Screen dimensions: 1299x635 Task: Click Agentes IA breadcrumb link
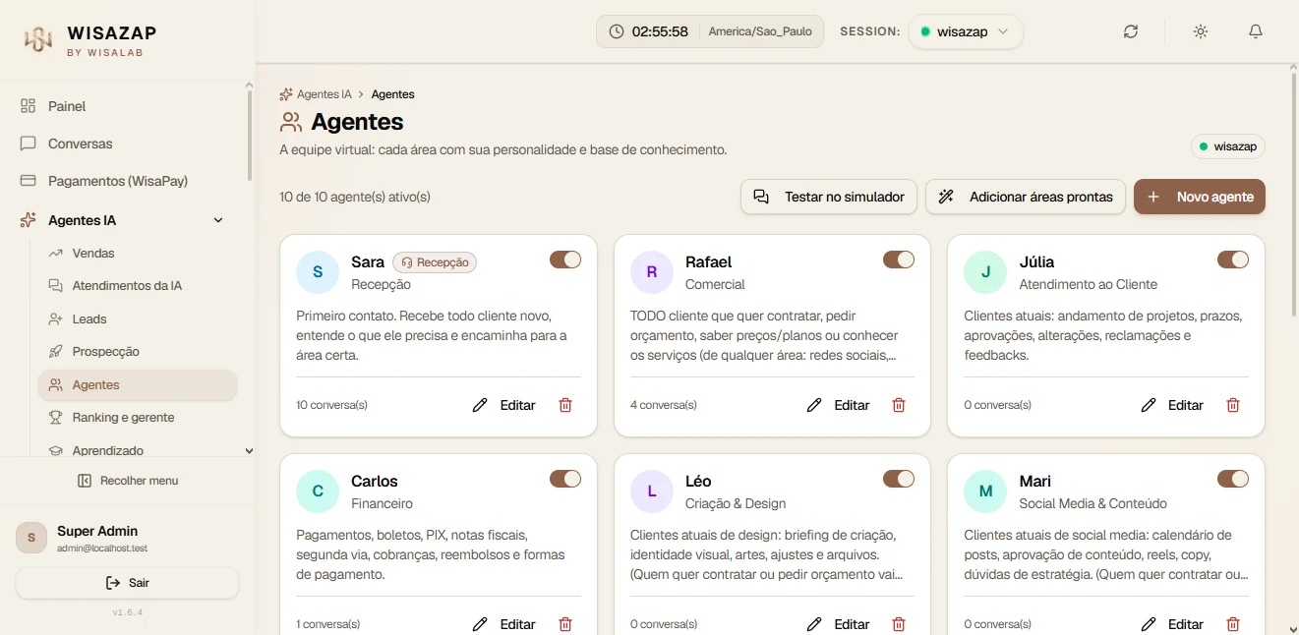click(325, 94)
